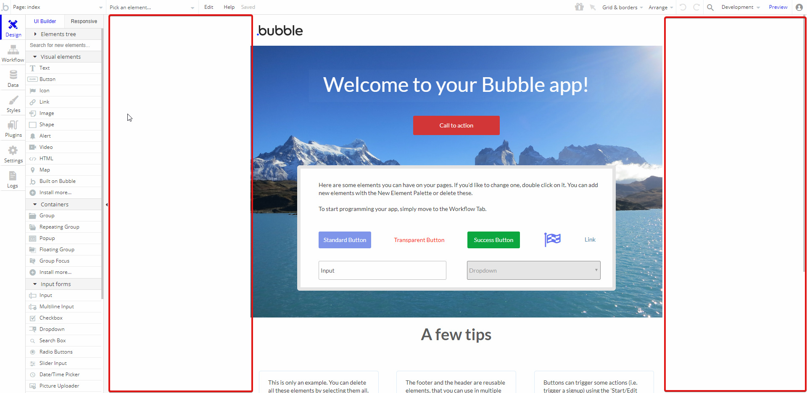807x393 pixels.
Task: Open the Pick an element dropdown
Action: click(x=152, y=8)
